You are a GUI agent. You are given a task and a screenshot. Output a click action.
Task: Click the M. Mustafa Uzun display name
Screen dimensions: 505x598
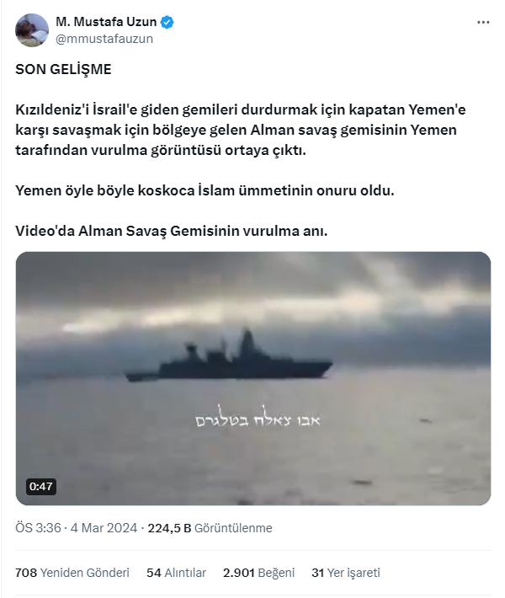pos(106,22)
